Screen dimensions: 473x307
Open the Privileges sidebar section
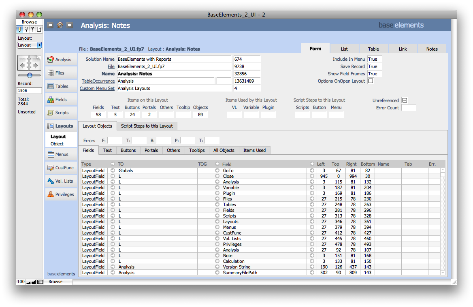pos(51,194)
